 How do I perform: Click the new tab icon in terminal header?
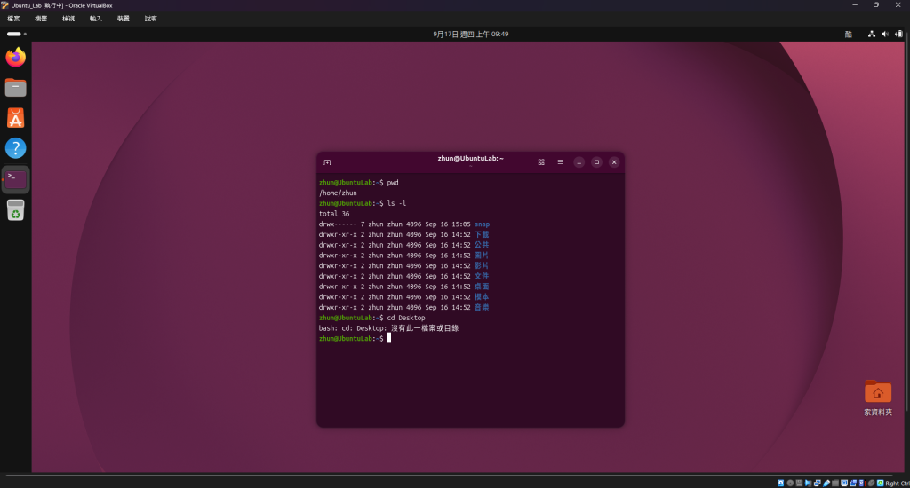(x=327, y=162)
